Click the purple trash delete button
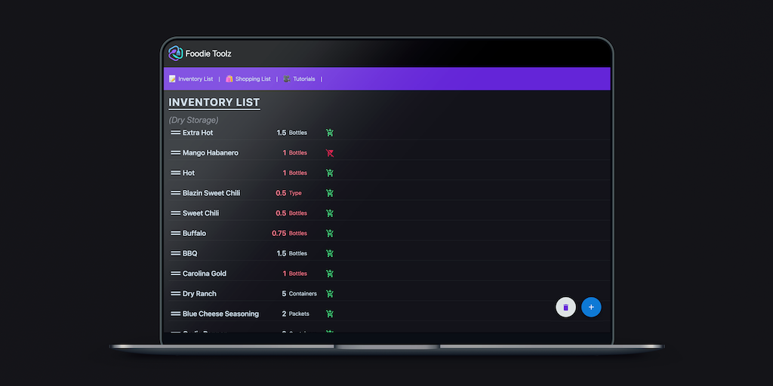The height and width of the screenshot is (386, 773). tap(565, 308)
